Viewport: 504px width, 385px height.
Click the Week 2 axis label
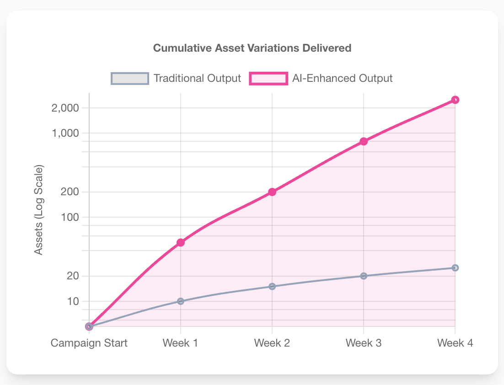[272, 343]
